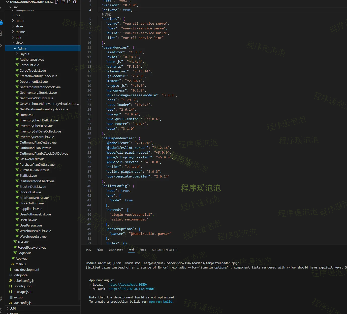Expand the utils folder

13,37
